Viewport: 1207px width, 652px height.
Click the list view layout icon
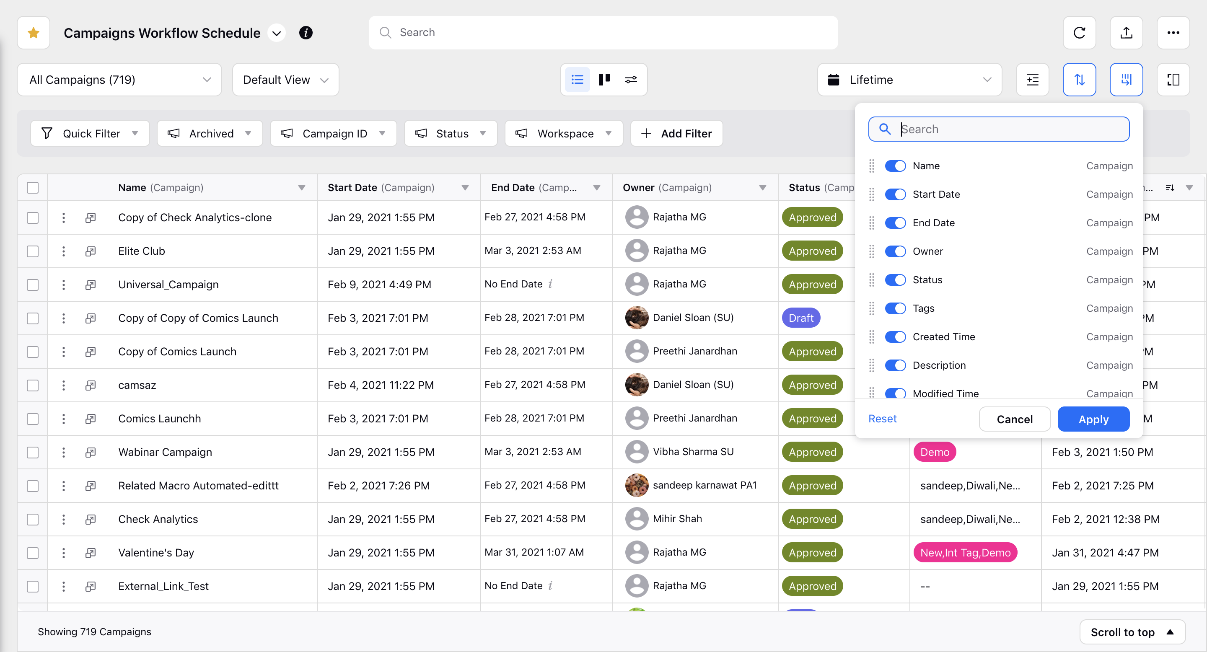coord(577,80)
